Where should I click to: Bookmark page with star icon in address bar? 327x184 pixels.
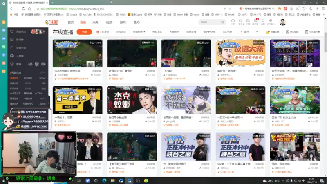[38, 9]
